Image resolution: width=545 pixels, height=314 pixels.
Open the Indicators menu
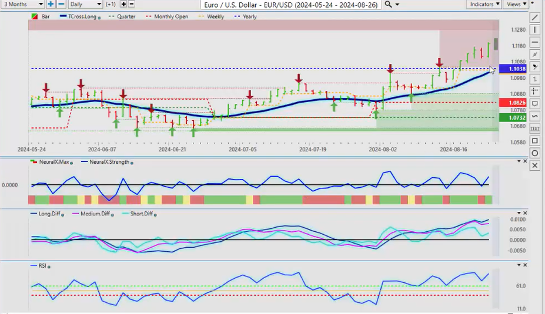tap(484, 4)
